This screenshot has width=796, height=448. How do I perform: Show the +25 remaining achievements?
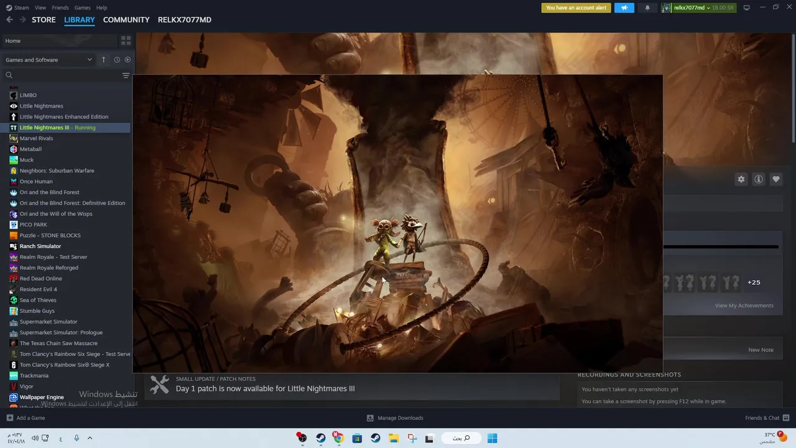click(x=754, y=282)
